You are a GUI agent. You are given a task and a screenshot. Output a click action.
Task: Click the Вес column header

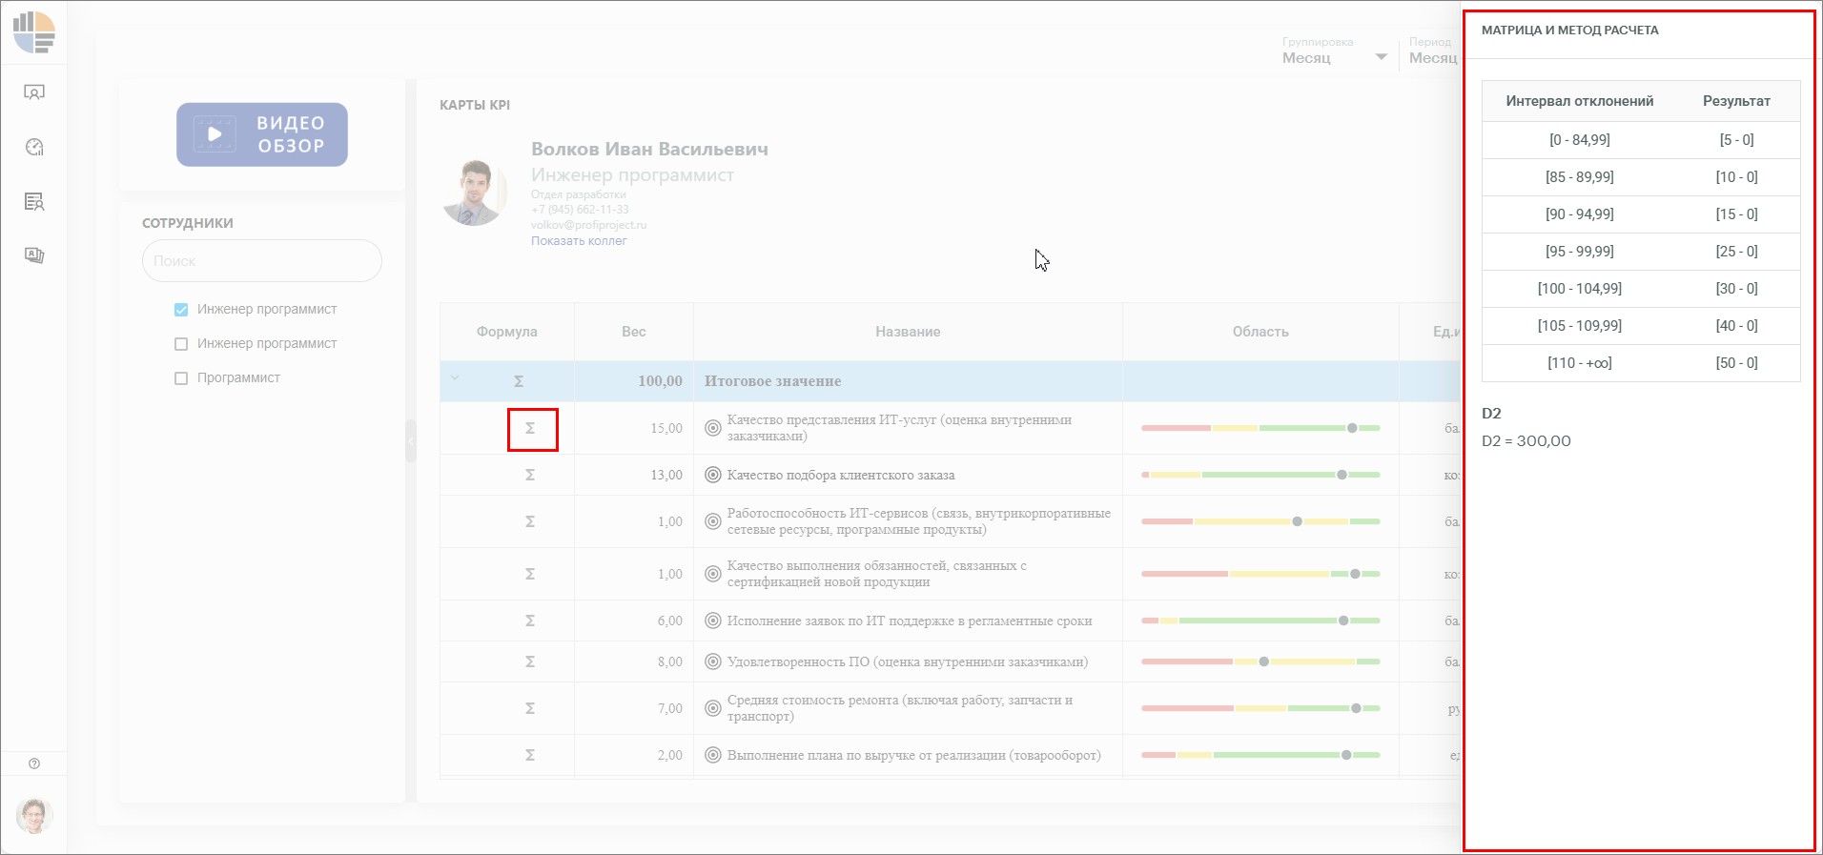[634, 332]
